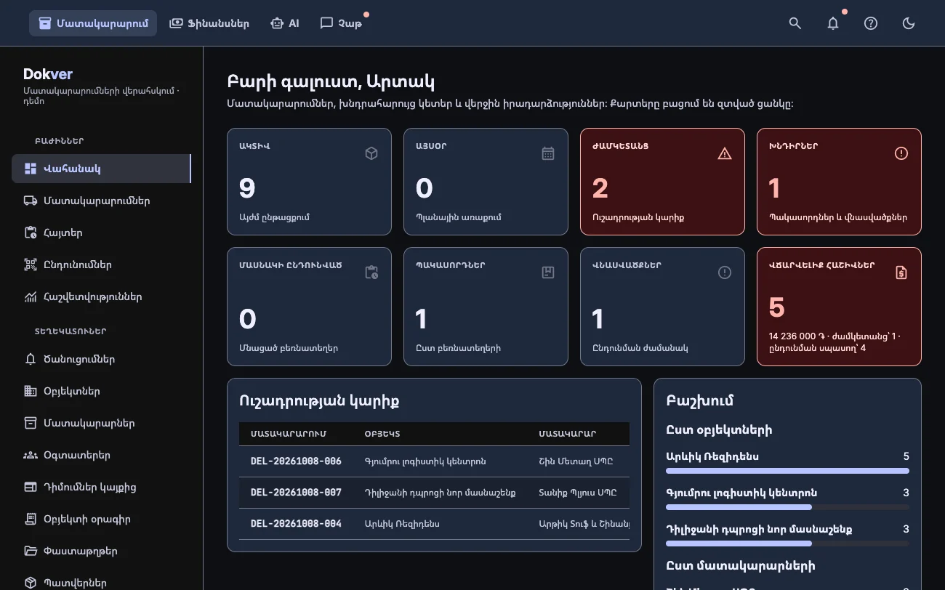Open delivery DEL-20261008-006 row
Screen dimensions: 945x590
(434, 461)
